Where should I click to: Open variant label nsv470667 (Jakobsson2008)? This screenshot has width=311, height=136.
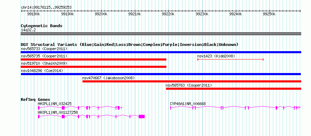pyautogui.click(x=108, y=78)
